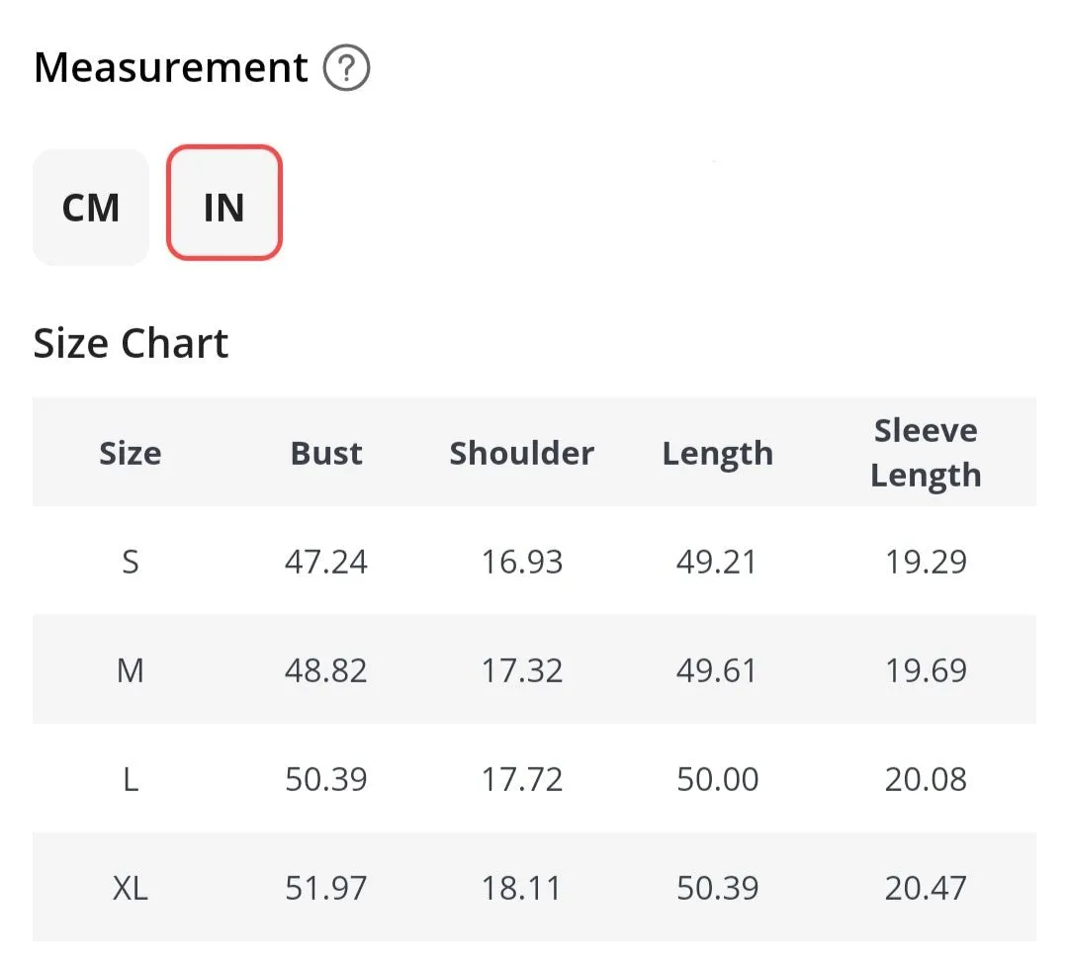Click the bust value 47.24
The image size is (1068, 971).
click(x=326, y=563)
